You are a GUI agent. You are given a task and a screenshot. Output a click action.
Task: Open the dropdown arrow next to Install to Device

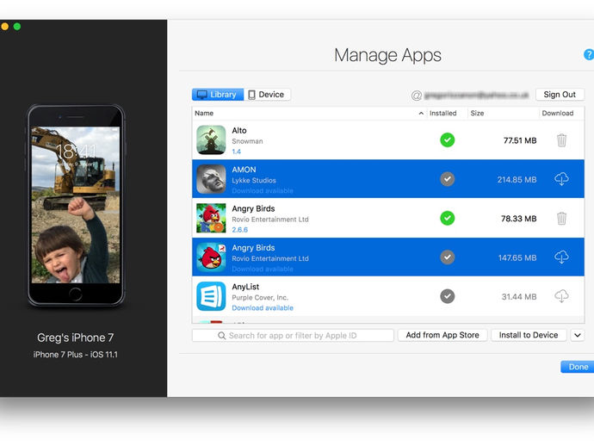point(578,335)
